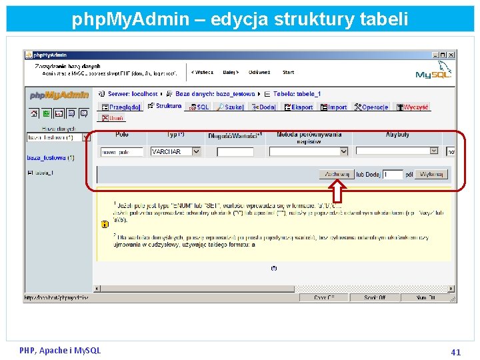Follow the Serwer: localhost breadcrumb link
Image resolution: width=480 pixels, height=360 pixels.
point(132,94)
